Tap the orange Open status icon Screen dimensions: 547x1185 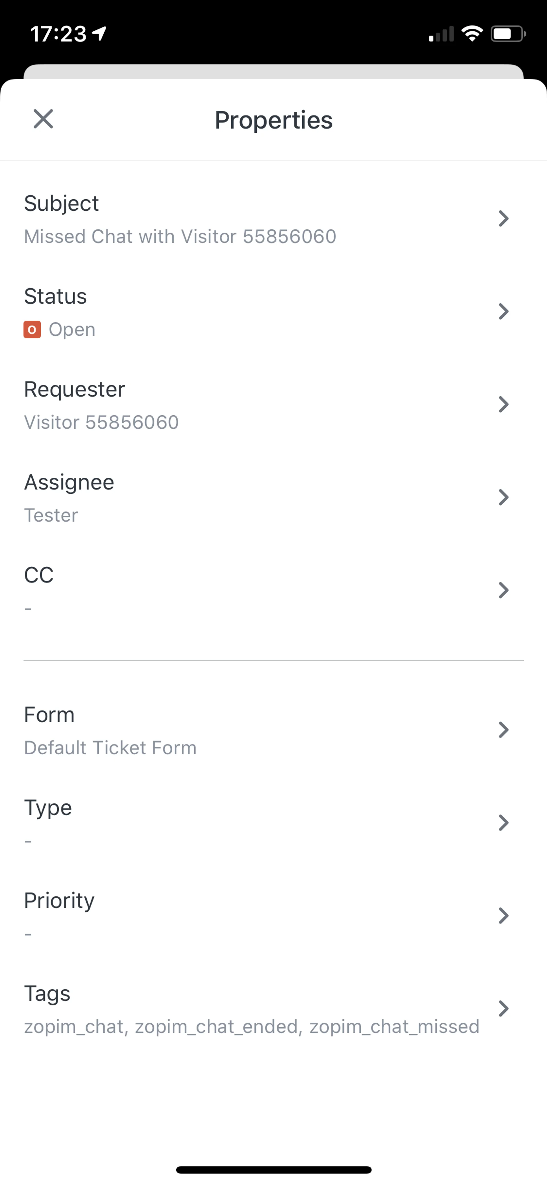[32, 329]
